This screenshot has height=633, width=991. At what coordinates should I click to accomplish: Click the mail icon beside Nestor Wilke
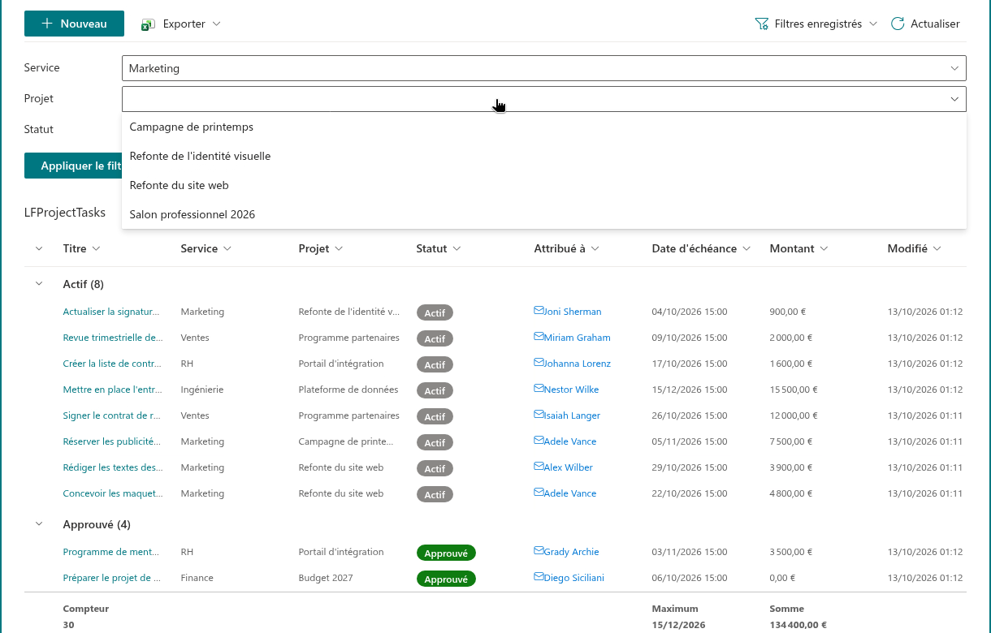pyautogui.click(x=539, y=389)
